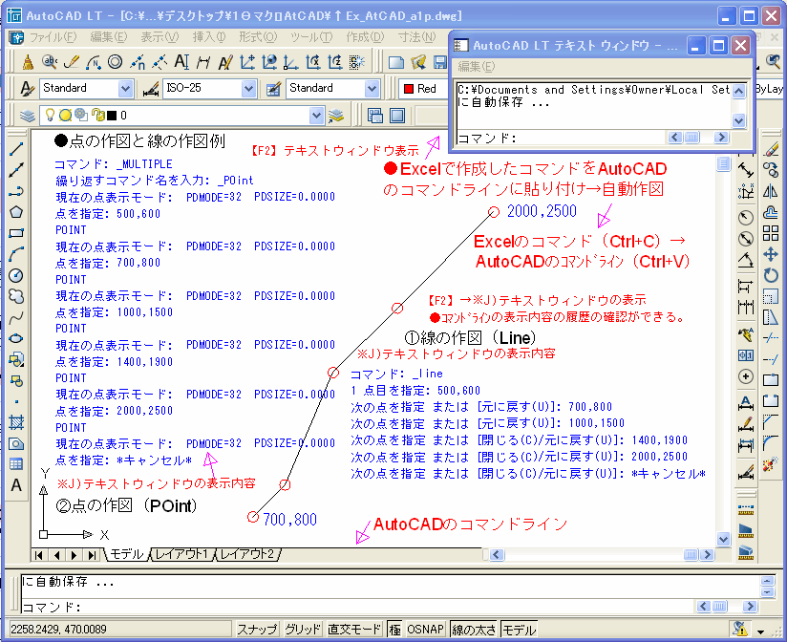Select the Circle draw tool

click(x=16, y=275)
